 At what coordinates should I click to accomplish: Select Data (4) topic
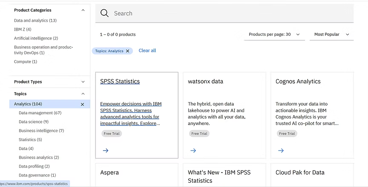(x=26, y=148)
